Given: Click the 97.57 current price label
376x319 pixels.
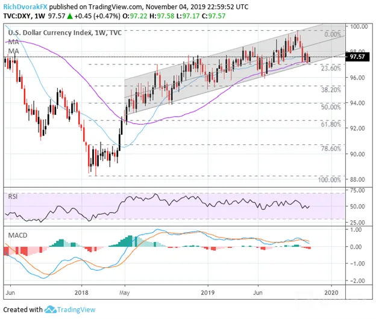Looking at the screenshot, I should (359, 57).
